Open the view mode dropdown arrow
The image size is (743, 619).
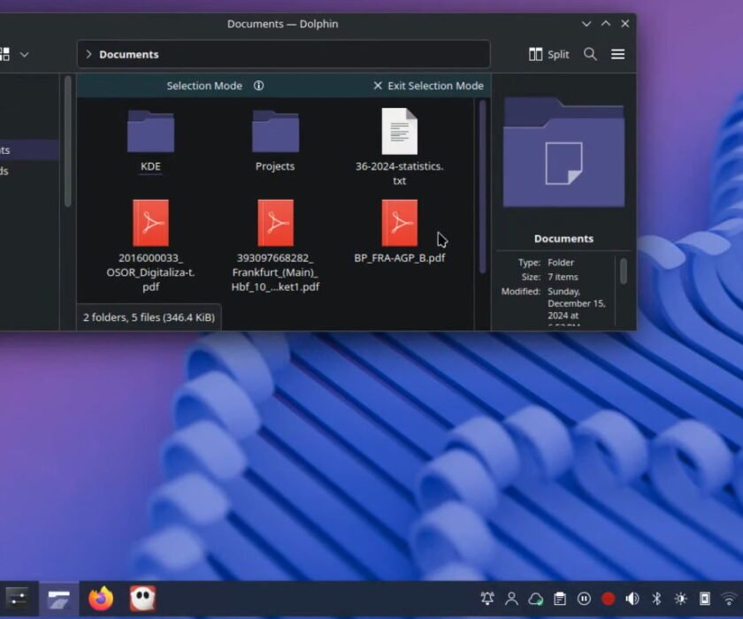[24, 55]
